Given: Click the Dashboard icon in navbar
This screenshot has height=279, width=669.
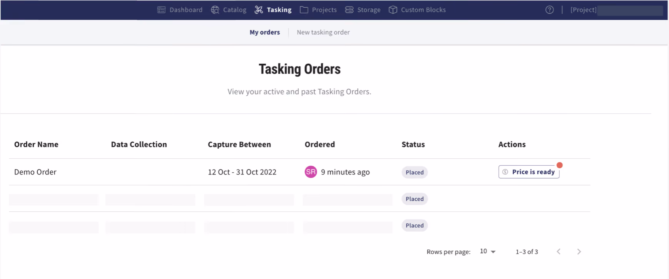Looking at the screenshot, I should pos(161,10).
